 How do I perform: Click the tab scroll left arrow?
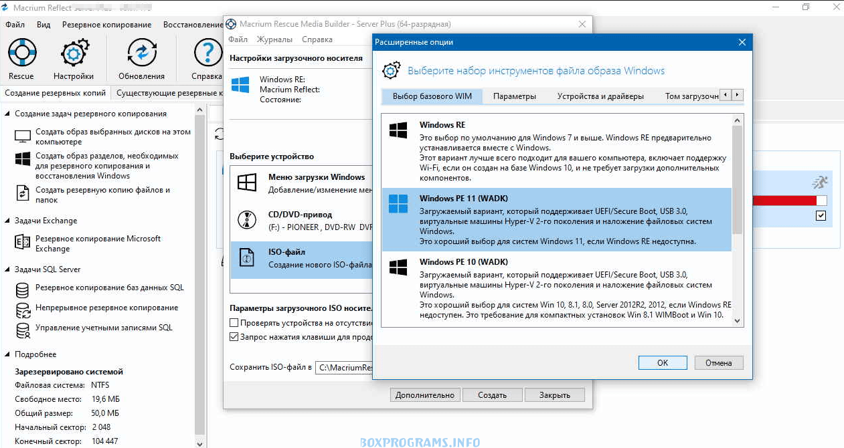727,95
